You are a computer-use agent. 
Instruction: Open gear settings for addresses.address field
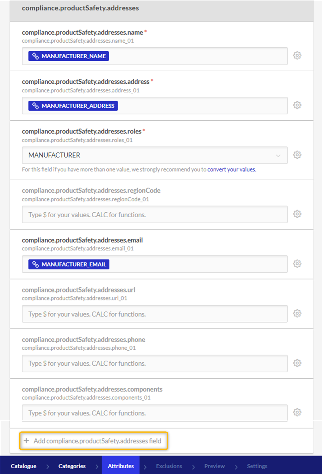click(x=297, y=105)
